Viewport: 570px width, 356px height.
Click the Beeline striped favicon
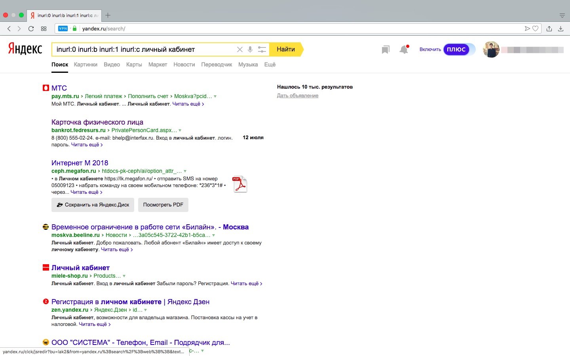(46, 227)
